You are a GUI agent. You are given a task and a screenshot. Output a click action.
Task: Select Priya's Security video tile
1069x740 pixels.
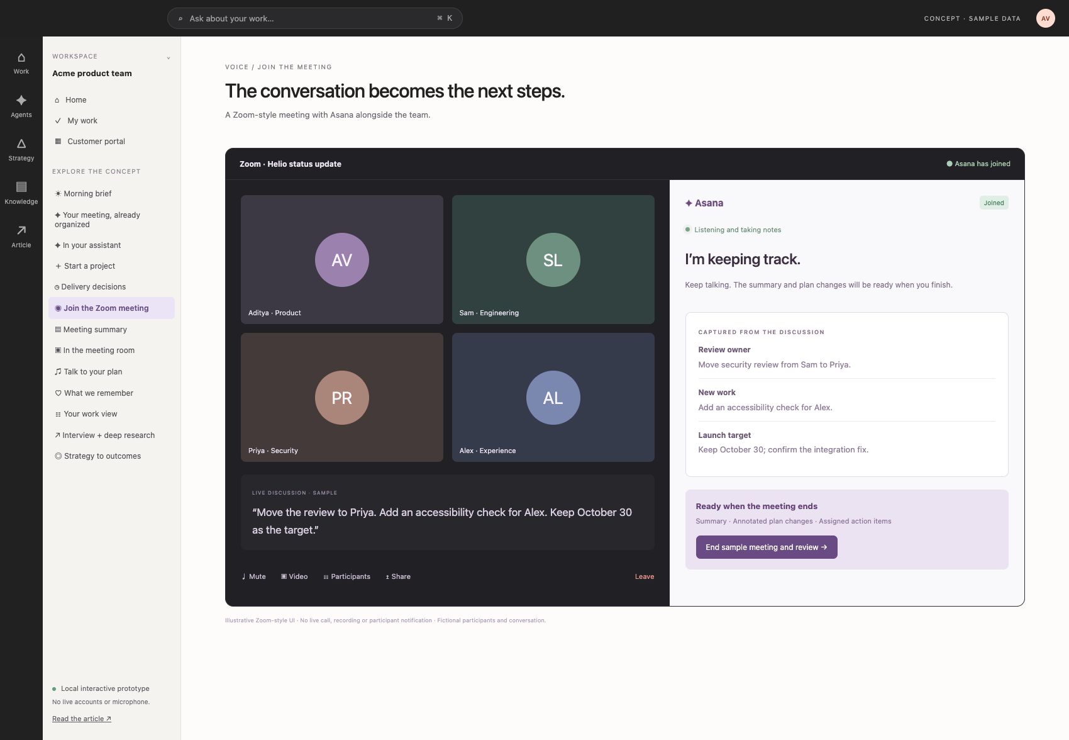pyautogui.click(x=341, y=397)
